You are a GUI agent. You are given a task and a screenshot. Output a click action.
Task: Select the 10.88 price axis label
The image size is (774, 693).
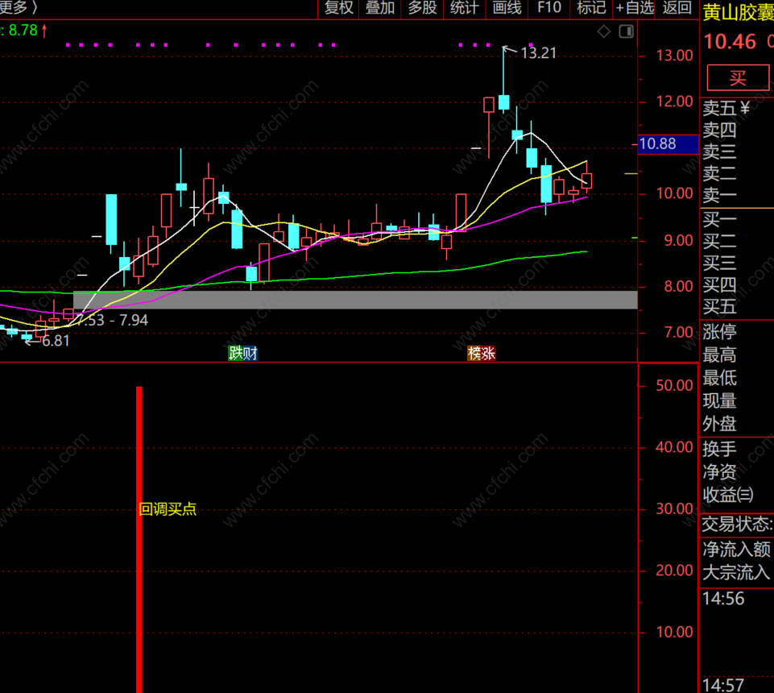(x=668, y=144)
